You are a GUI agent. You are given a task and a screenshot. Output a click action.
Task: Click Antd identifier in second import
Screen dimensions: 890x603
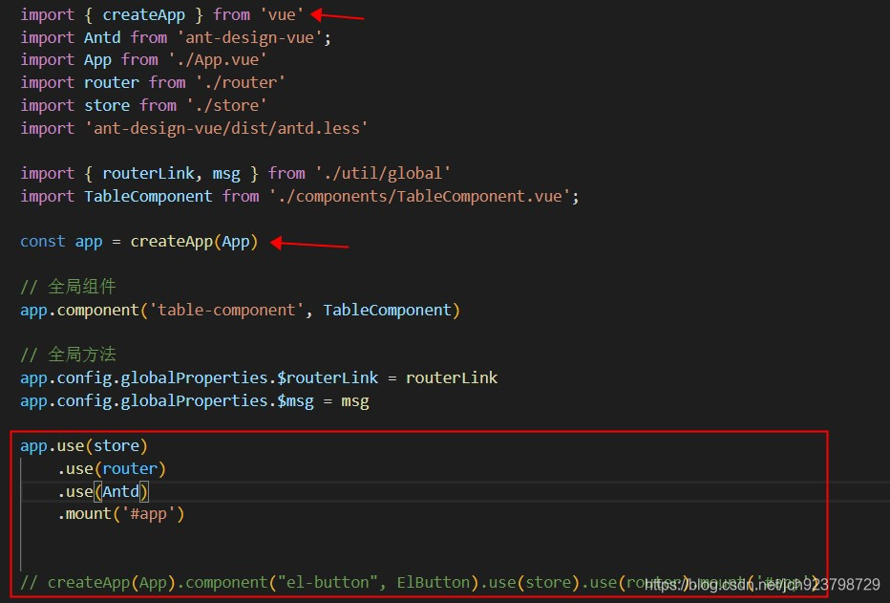coord(102,37)
